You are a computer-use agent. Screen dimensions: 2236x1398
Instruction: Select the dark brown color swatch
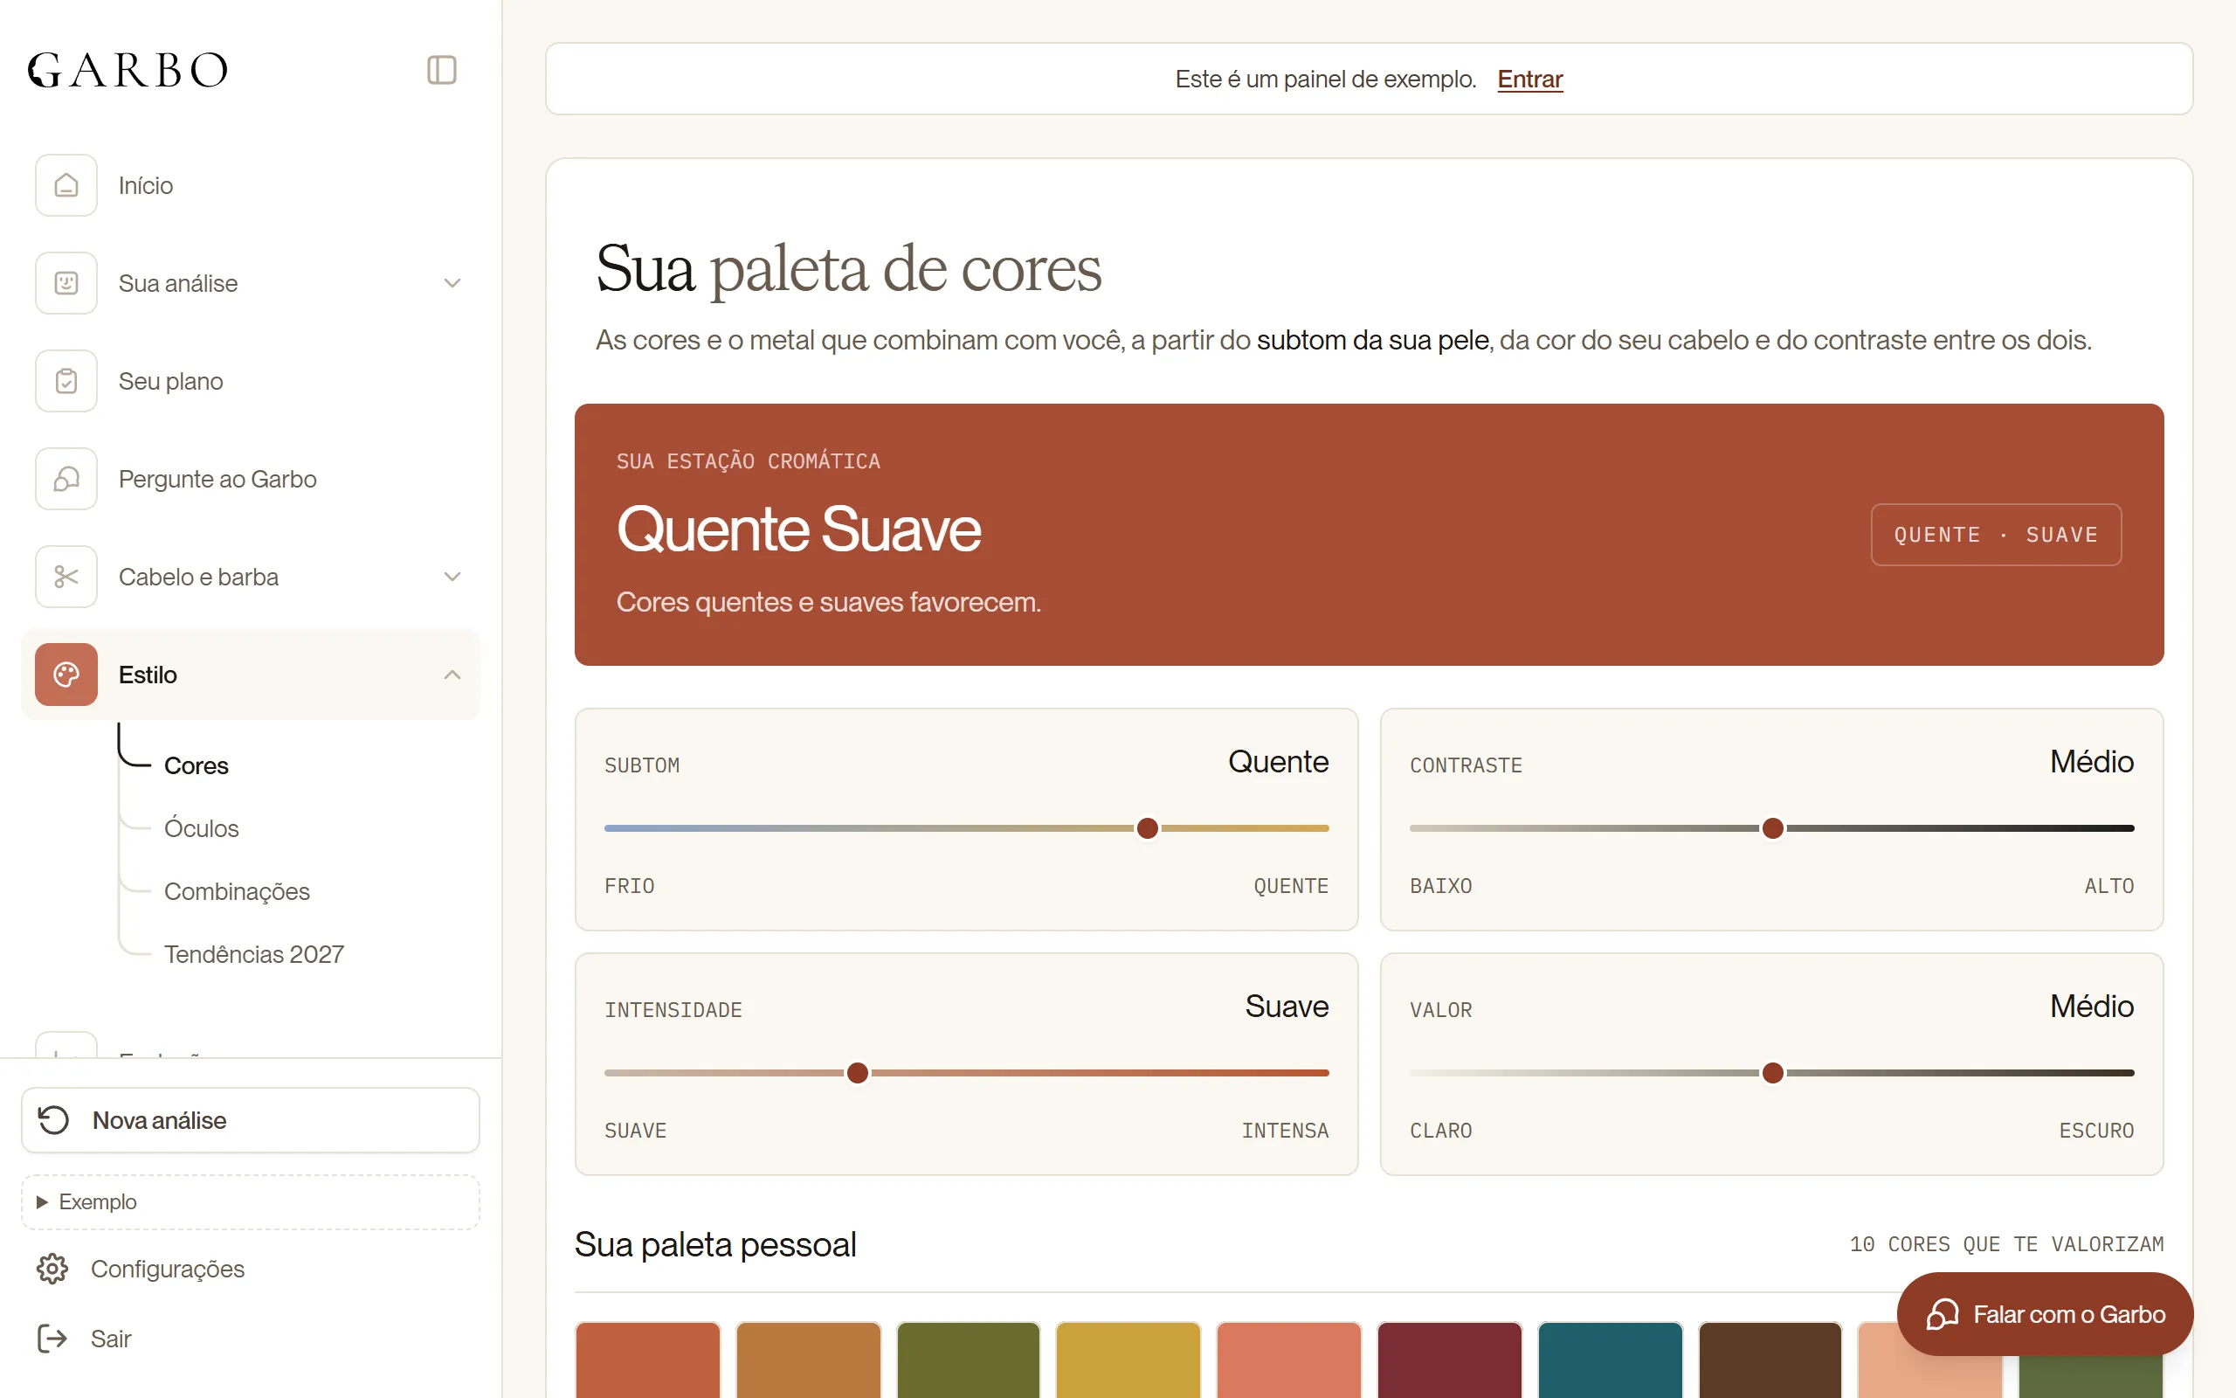click(x=1770, y=1360)
